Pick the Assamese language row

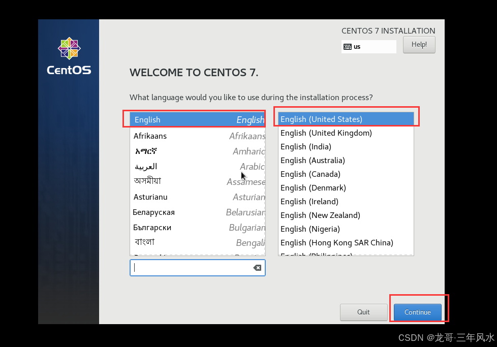click(x=198, y=181)
